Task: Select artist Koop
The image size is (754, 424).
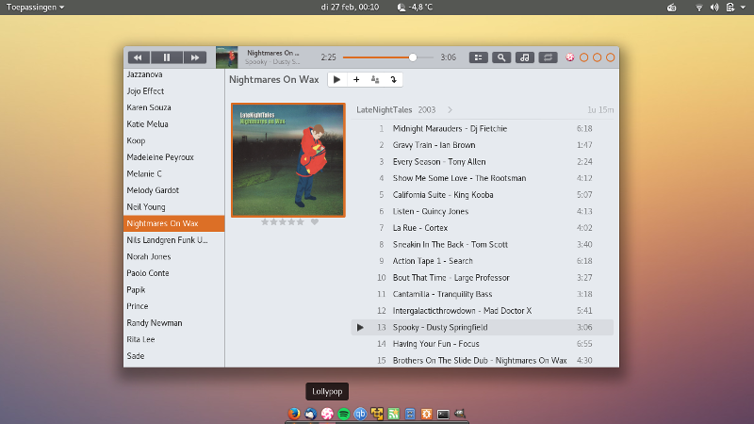Action: click(x=174, y=140)
